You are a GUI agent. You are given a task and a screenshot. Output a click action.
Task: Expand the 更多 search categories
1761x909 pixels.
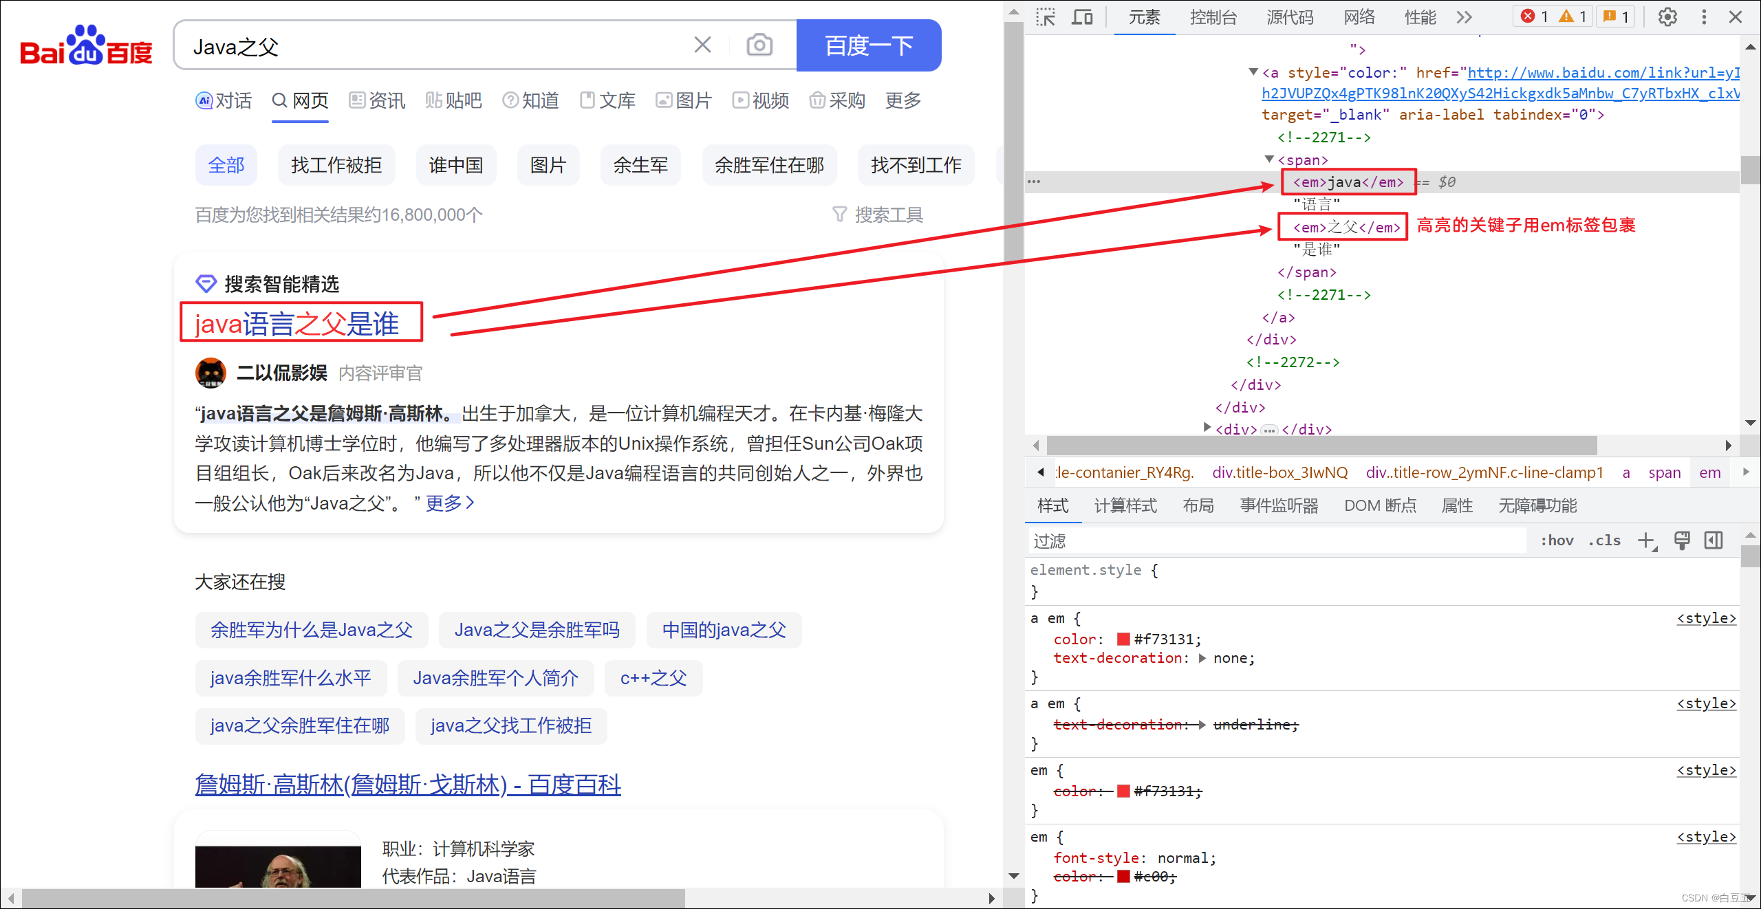[x=903, y=100]
